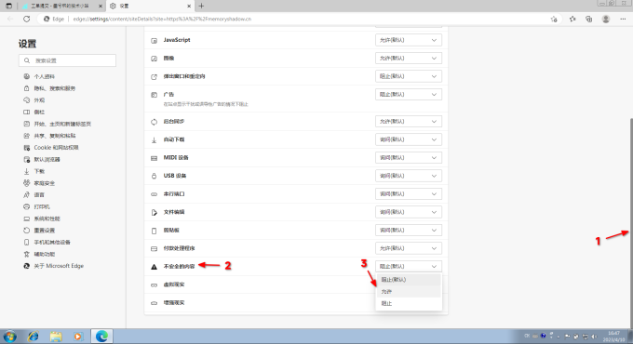Image resolution: width=633 pixels, height=344 pixels.
Task: Open the profile avatar icon
Action: tap(606, 19)
